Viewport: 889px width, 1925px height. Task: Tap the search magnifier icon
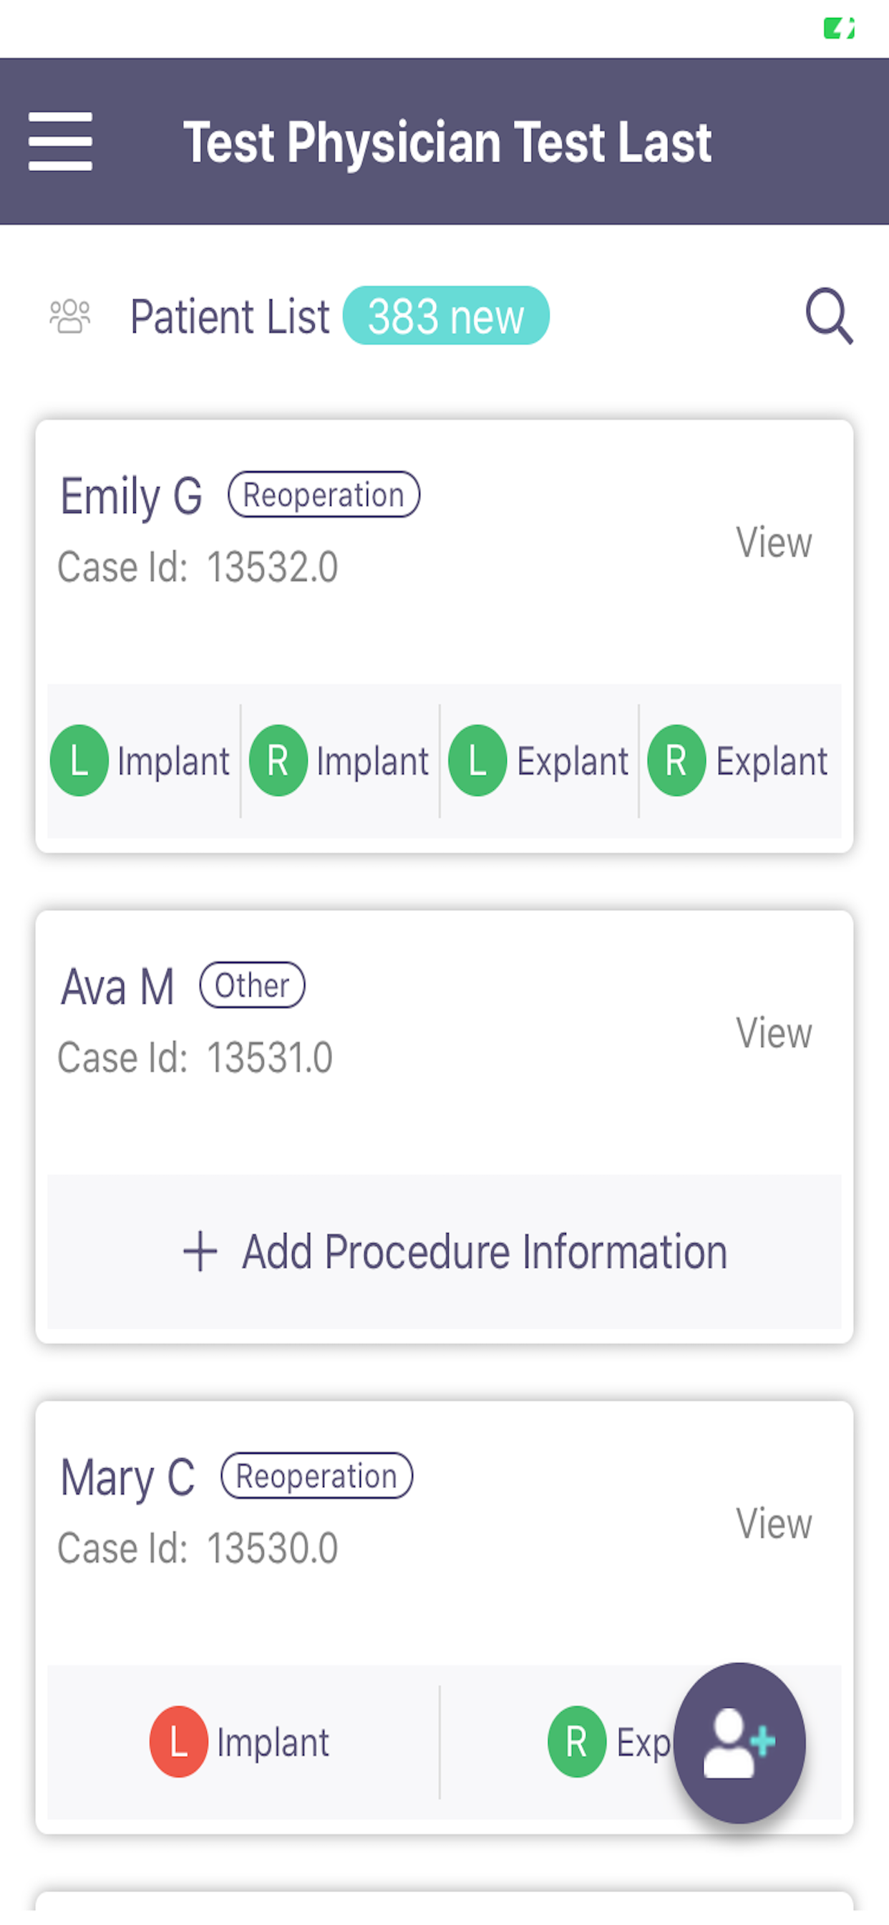point(830,316)
